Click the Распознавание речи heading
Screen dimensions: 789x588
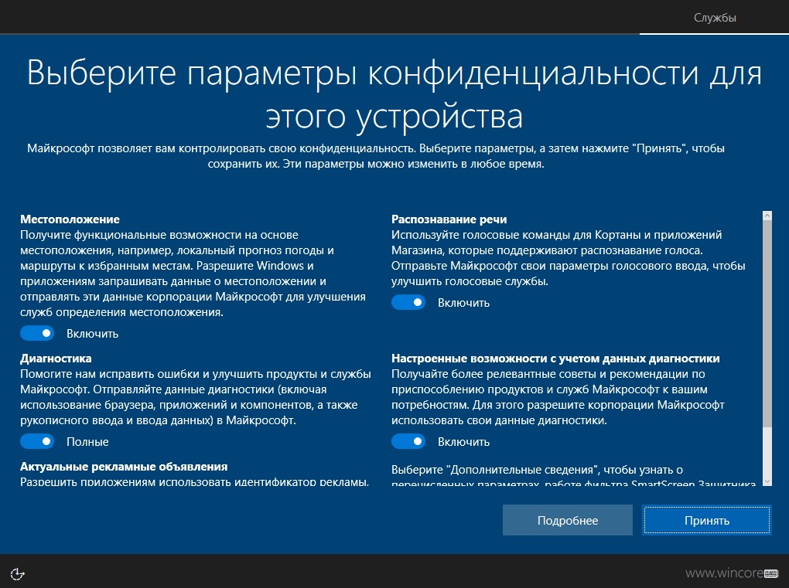tap(449, 219)
